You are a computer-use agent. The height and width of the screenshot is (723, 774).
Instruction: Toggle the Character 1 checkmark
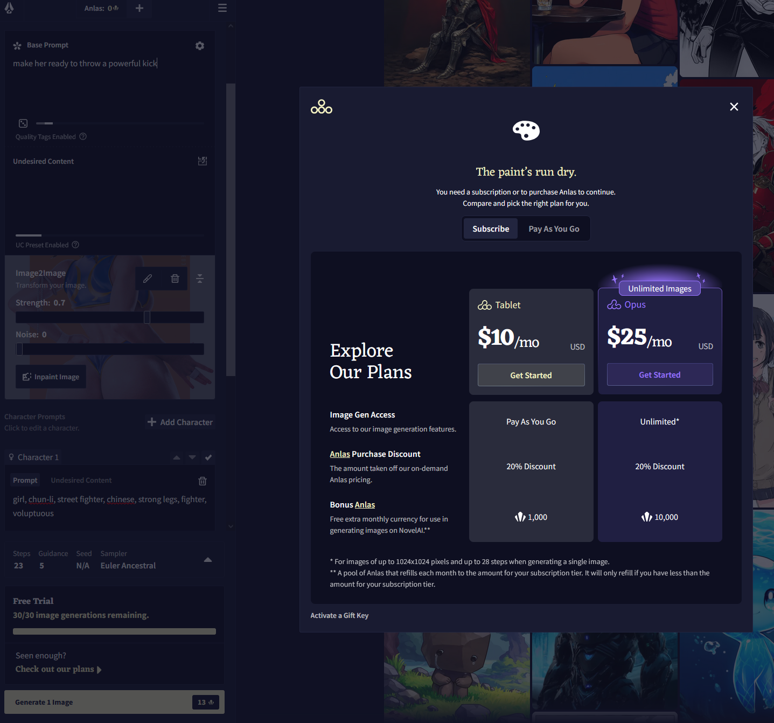208,457
